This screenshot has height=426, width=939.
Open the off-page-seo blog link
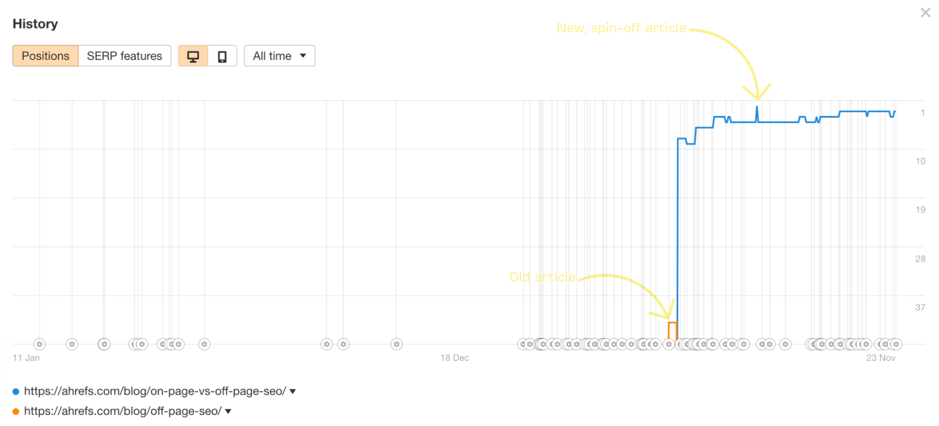(x=123, y=411)
